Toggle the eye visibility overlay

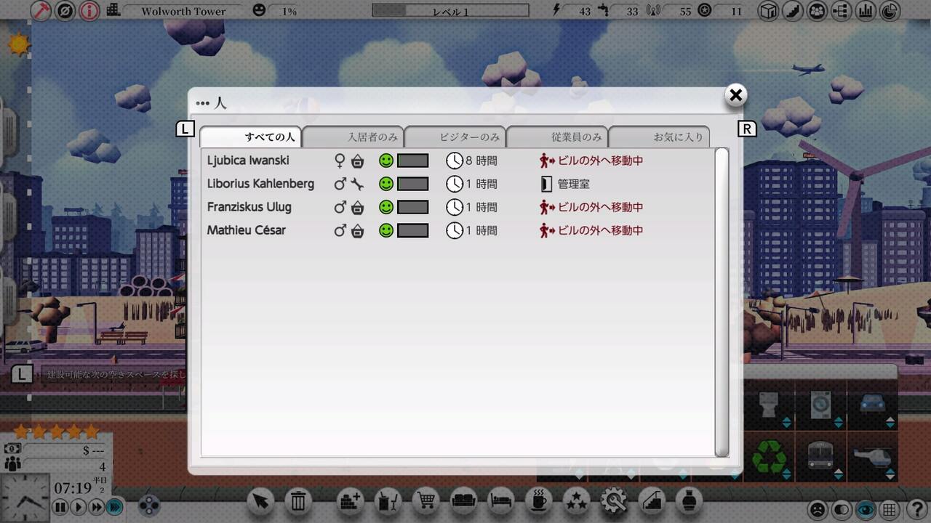(866, 509)
